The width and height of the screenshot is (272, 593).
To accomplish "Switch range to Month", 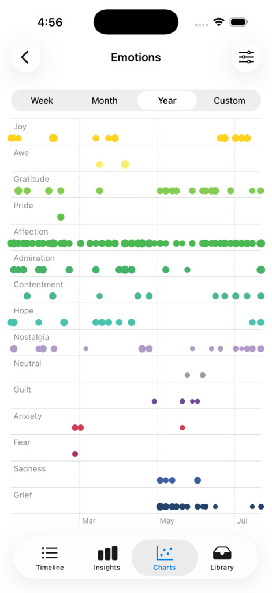I will (x=105, y=101).
